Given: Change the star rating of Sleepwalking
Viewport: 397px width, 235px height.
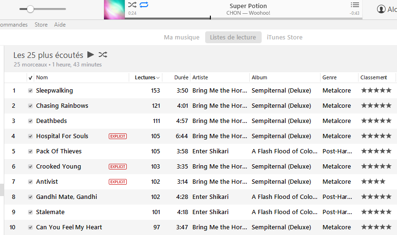Looking at the screenshot, I should pos(376,90).
